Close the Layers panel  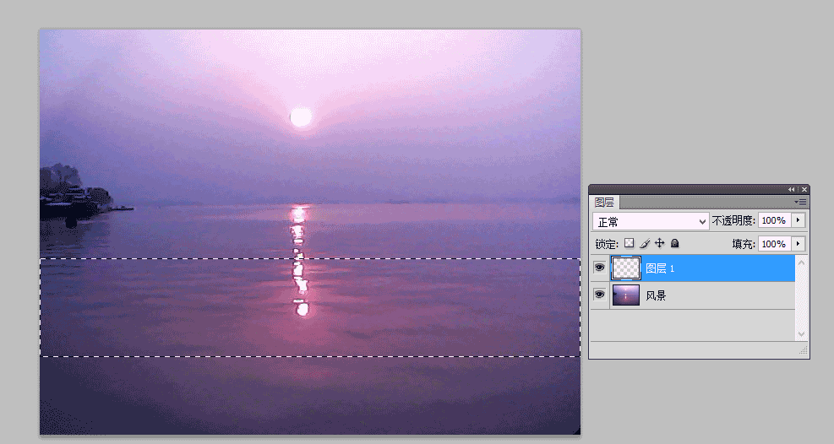(x=804, y=189)
